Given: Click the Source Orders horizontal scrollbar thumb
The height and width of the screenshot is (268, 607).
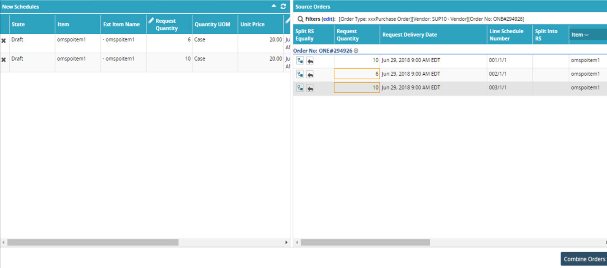Looking at the screenshot, I should [x=365, y=242].
